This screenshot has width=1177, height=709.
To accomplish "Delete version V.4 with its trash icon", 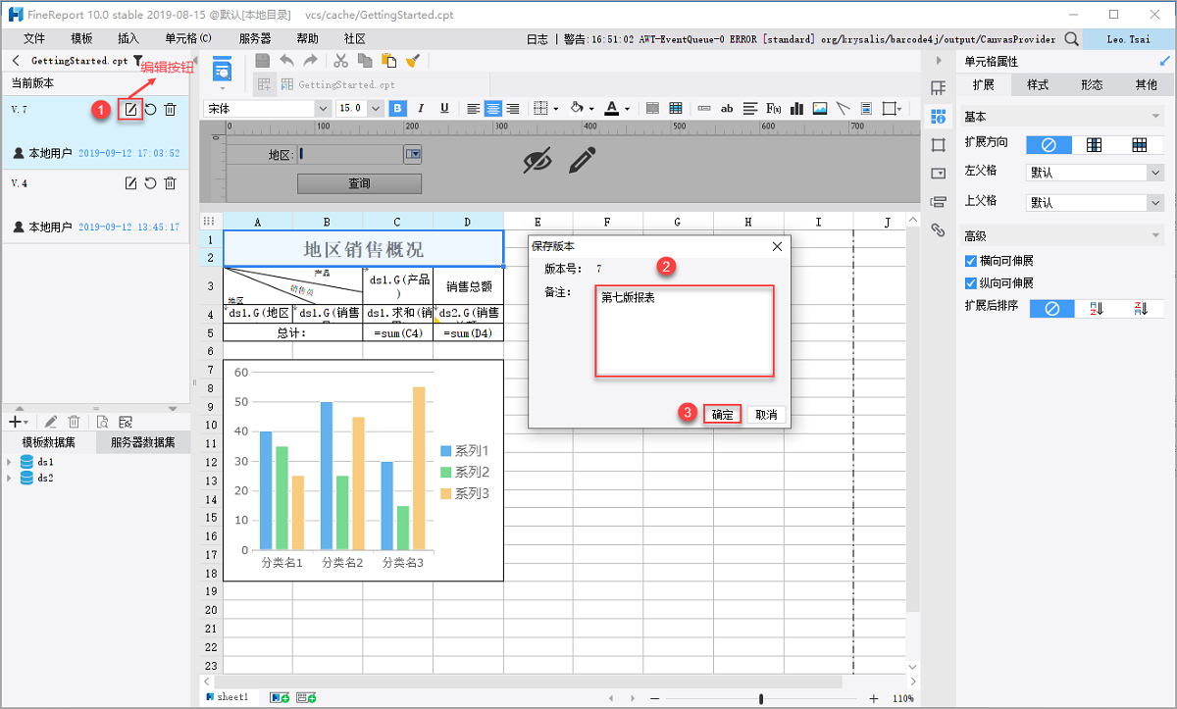I will tap(170, 183).
